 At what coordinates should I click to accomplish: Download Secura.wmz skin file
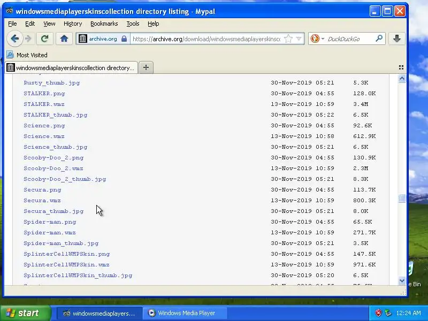pyautogui.click(x=42, y=200)
